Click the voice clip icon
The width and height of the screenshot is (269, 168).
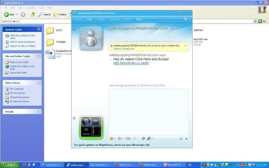[x=135, y=138]
